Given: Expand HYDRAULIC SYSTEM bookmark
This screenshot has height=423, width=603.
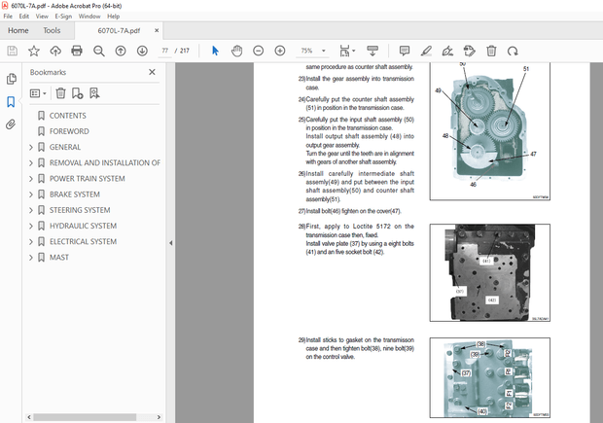Looking at the screenshot, I should (x=31, y=226).
